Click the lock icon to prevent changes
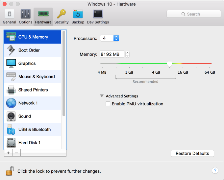This screenshot has width=224, height=180. 10,171
